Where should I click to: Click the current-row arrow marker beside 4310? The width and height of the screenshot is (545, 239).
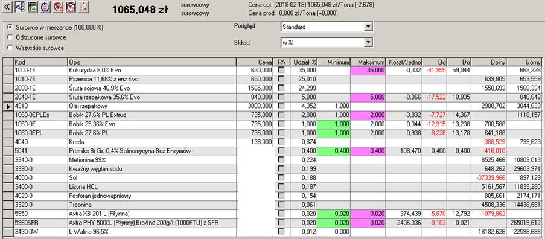point(8,107)
